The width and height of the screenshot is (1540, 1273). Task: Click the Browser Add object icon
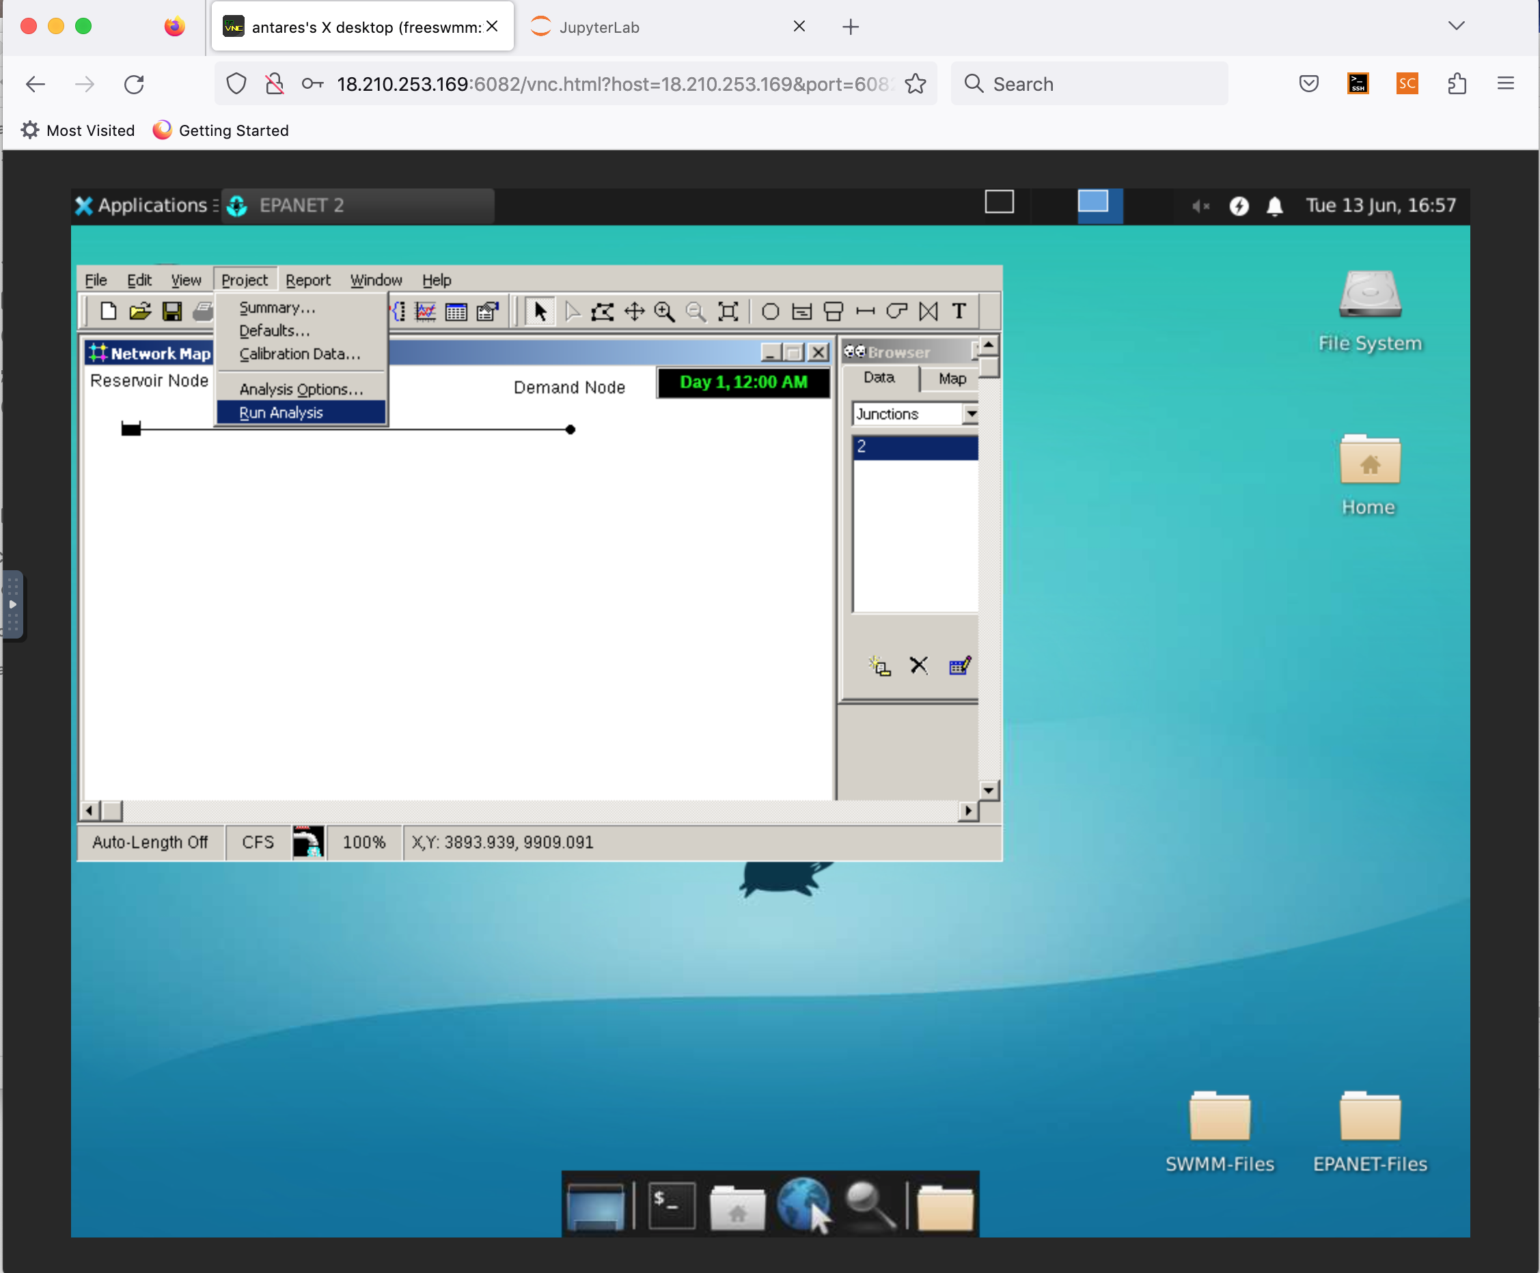tap(879, 665)
